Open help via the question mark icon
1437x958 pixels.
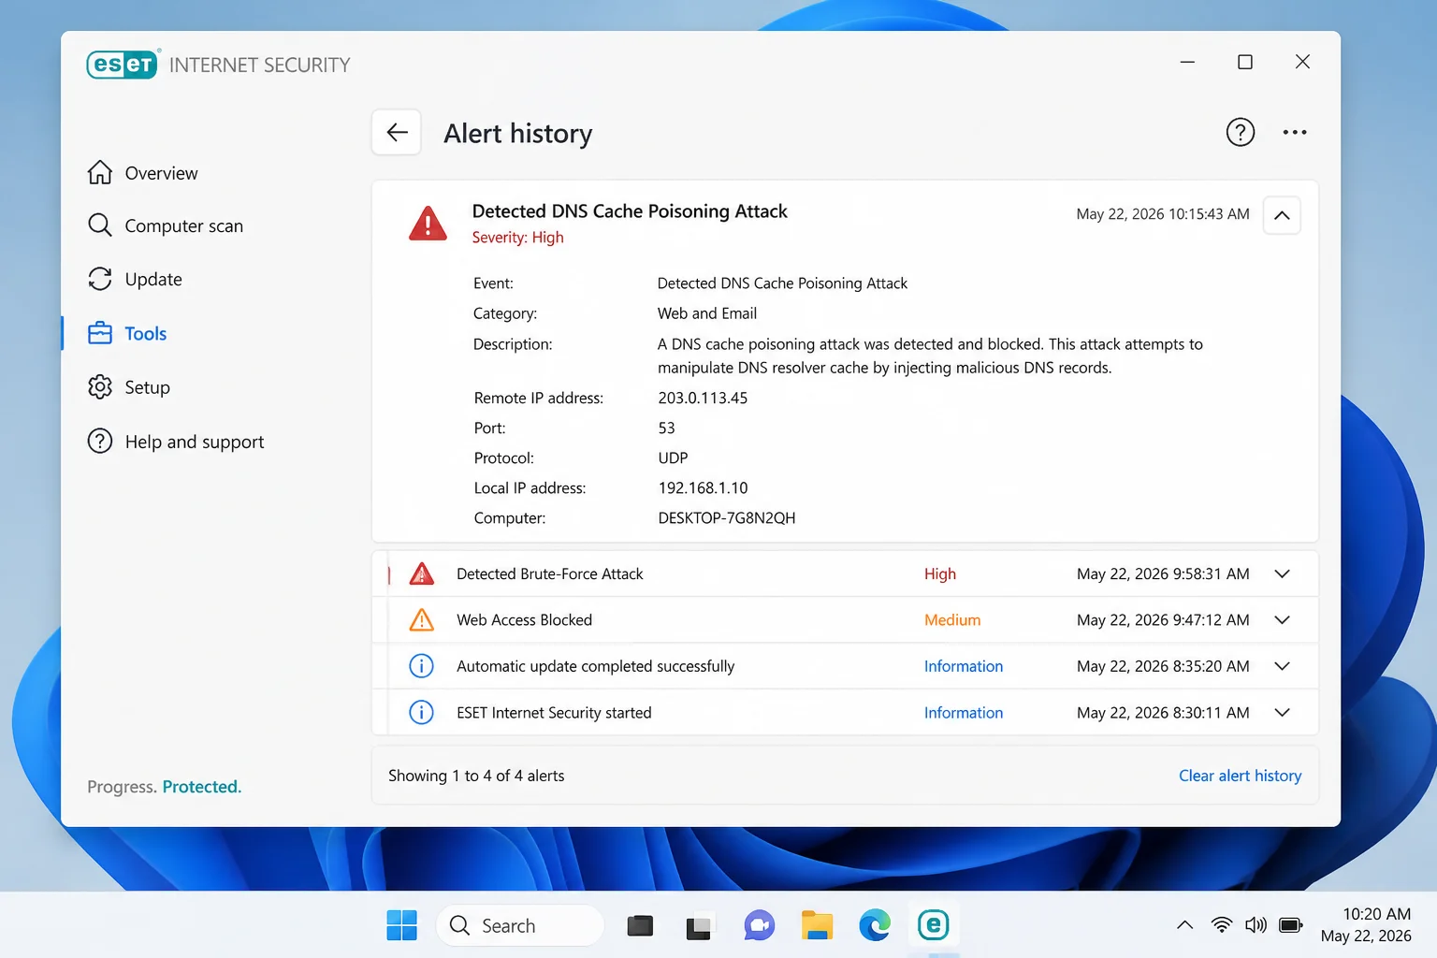point(1241,133)
